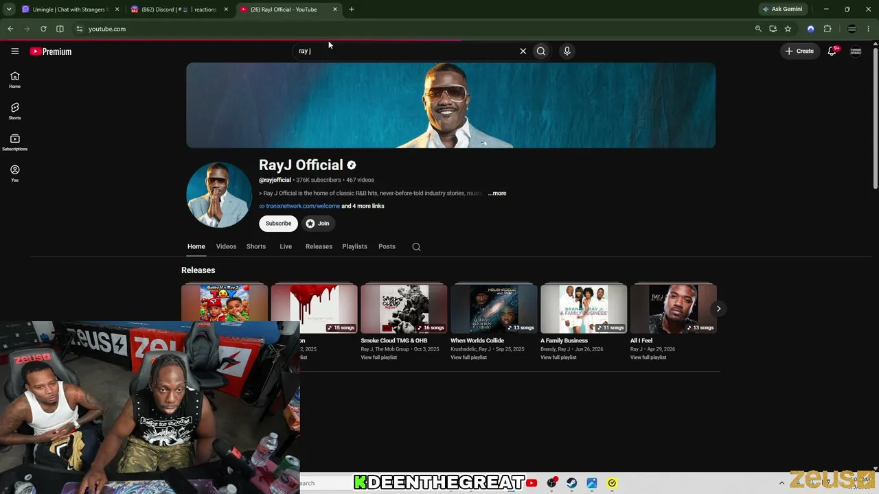Viewport: 879px width, 494px height.
Task: Close the Umingle tab
Action: (x=117, y=10)
